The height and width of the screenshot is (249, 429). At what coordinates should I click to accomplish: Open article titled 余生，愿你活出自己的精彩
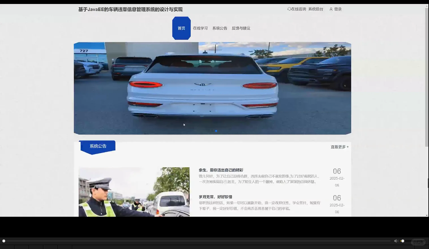point(221,170)
